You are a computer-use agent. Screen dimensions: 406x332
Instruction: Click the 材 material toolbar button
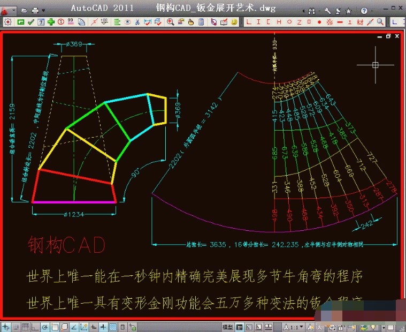tap(359, 22)
